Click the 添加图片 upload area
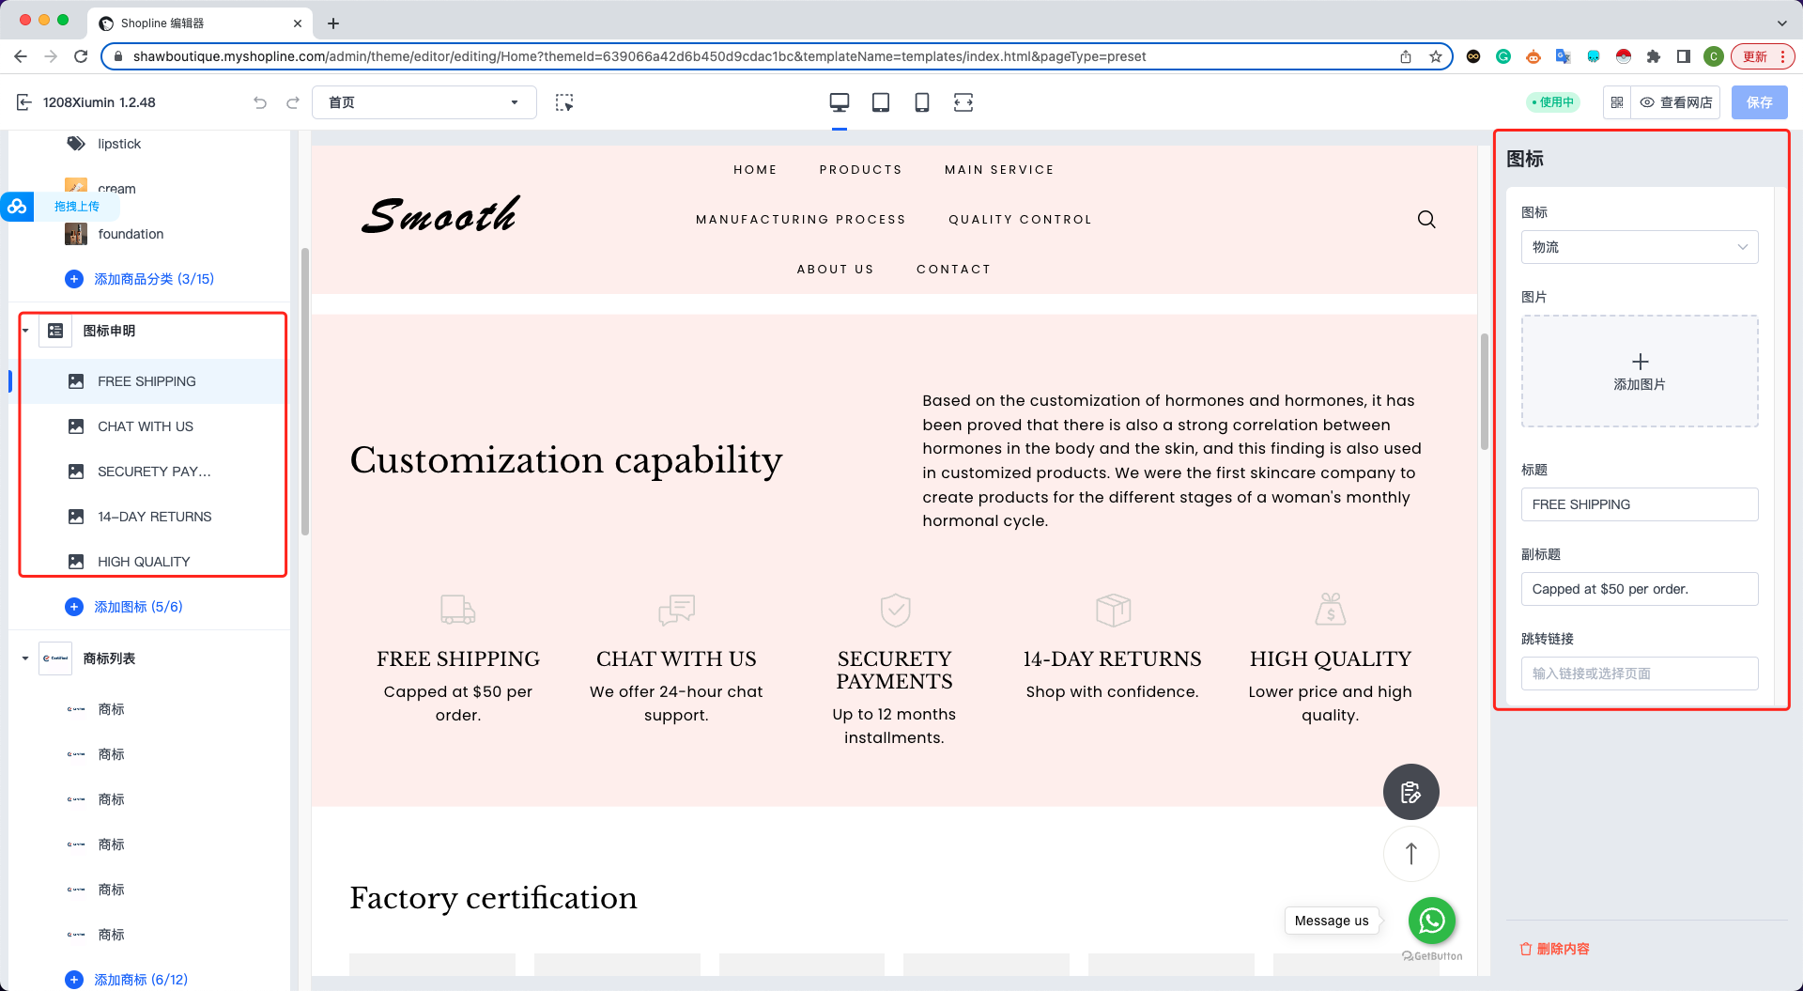The width and height of the screenshot is (1803, 991). (x=1639, y=371)
